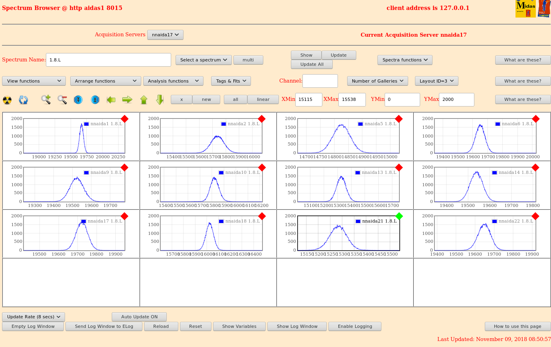Viewport: 551px width, 347px height.
Task: Zoom out with the magnifier minus icon
Action: [62, 100]
